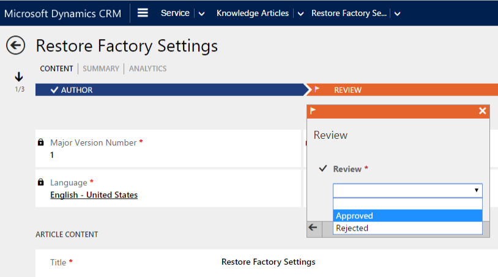This screenshot has height=277, width=498.
Task: Click the Language field label
Action: [x=69, y=182]
